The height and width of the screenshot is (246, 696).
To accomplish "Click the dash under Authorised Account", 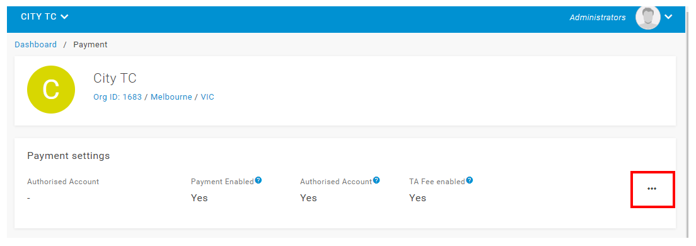I will 29,198.
